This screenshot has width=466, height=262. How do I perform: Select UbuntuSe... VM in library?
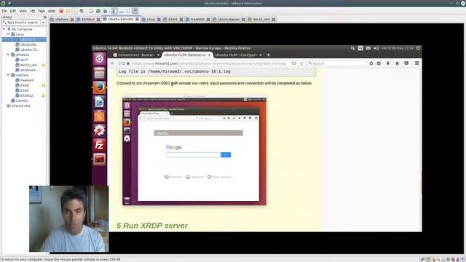[26, 44]
